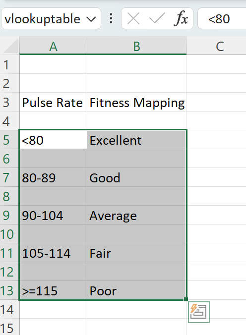246x335 pixels.
Task: Select row 12 header
Action: click(x=9, y=272)
